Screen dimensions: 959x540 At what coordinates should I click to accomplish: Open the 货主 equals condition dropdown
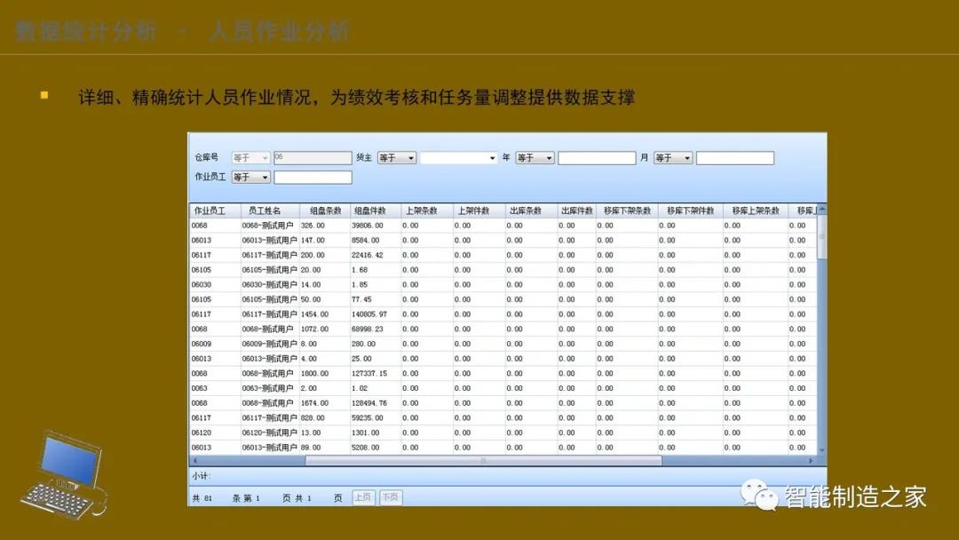coord(396,157)
